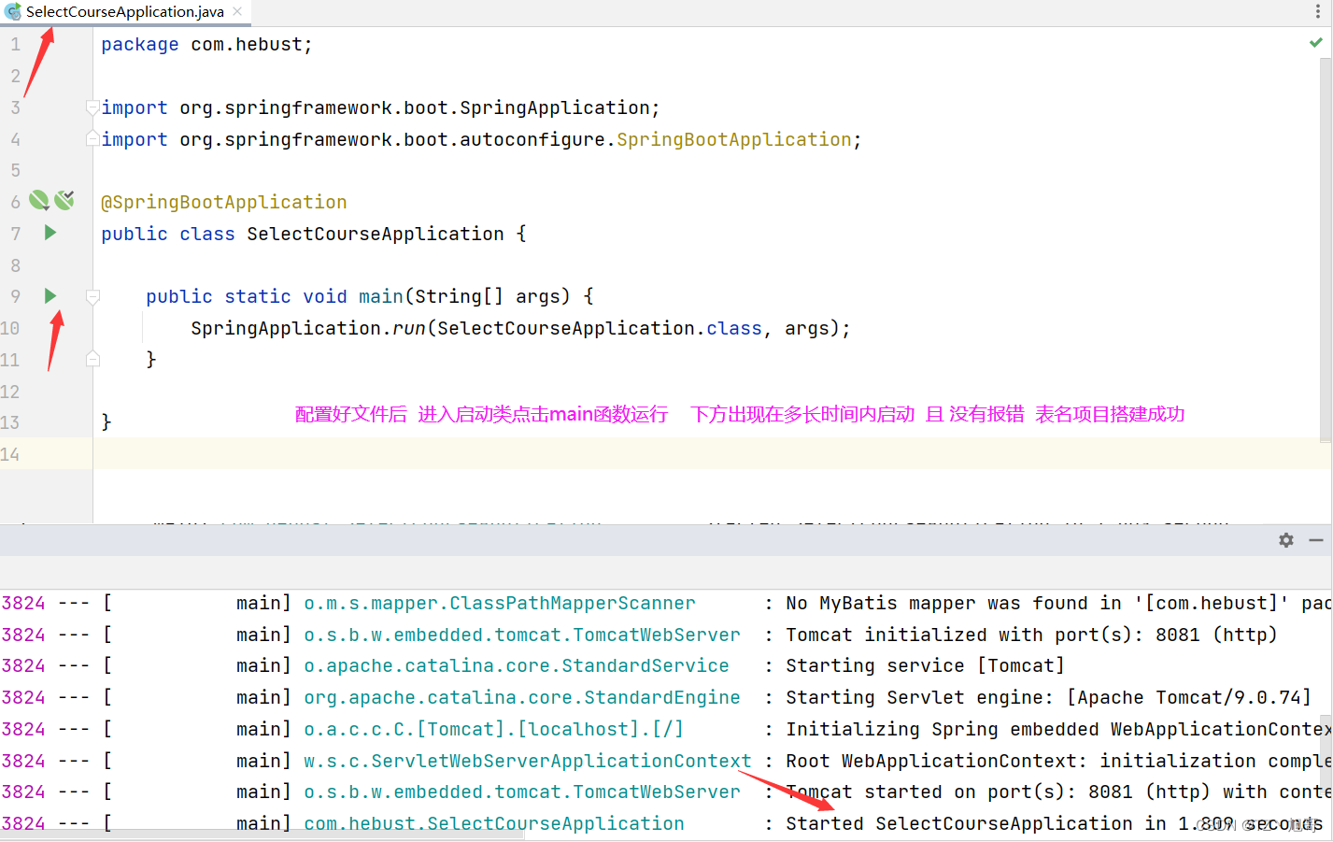Image resolution: width=1333 pixels, height=842 pixels.
Task: Click the com.hebust.SelectCourseApplication logger link
Action: click(x=494, y=823)
